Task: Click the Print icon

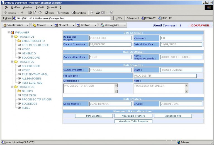Action: point(98,13)
